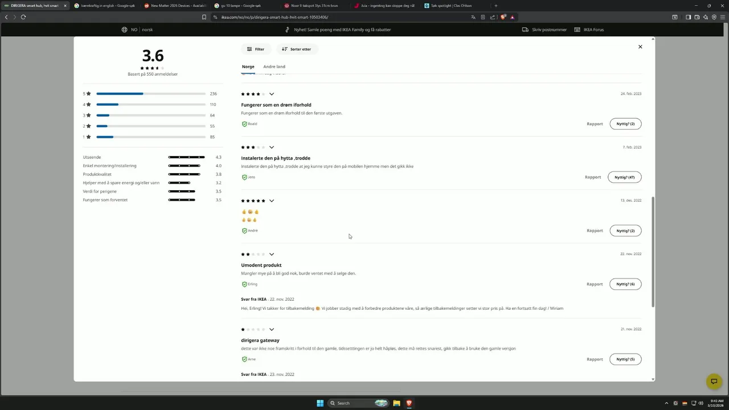Click the address bar URL
The image size is (729, 410).
tap(275, 17)
